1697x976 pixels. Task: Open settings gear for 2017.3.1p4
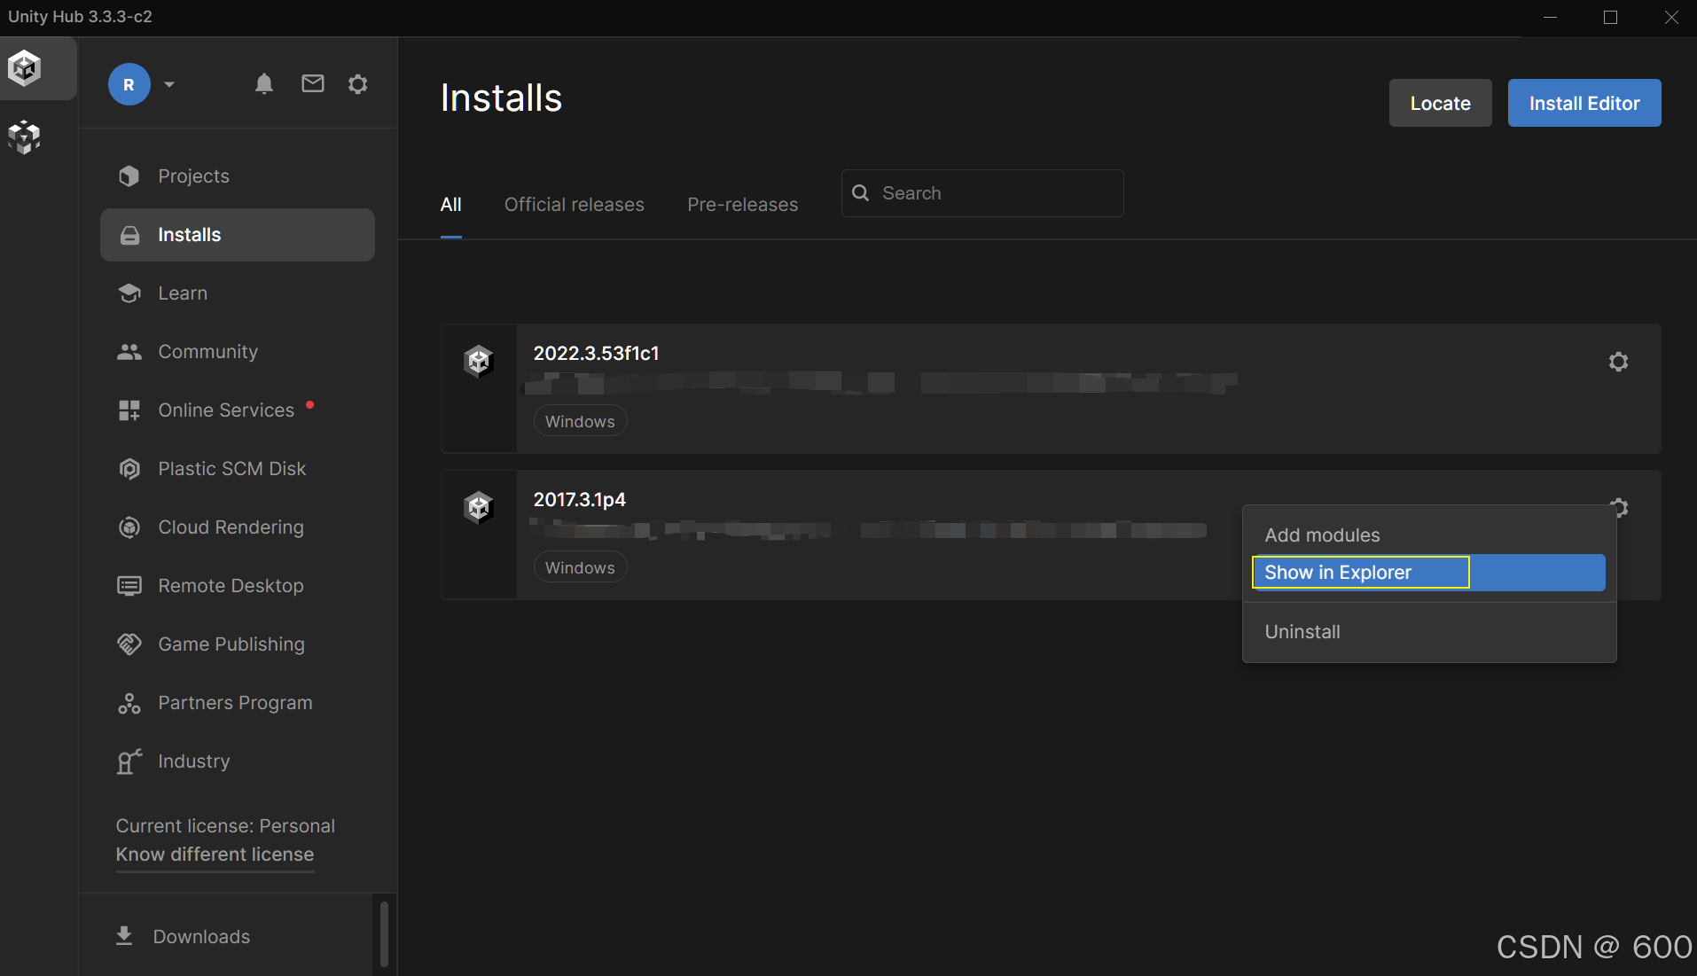tap(1619, 507)
